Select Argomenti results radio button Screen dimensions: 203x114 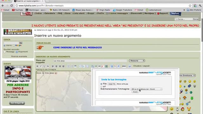point(17,52)
